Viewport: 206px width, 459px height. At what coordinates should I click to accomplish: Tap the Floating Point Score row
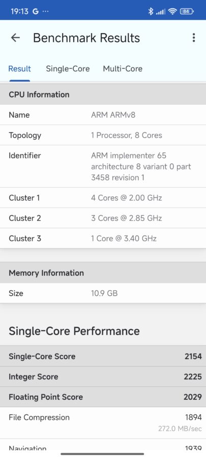coord(103,397)
